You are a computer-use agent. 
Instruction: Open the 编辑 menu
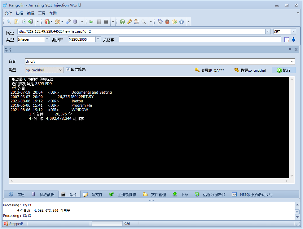pyautogui.click(x=31, y=13)
